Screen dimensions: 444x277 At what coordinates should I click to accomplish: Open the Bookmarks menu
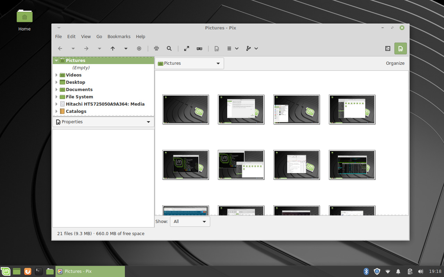coord(119,36)
